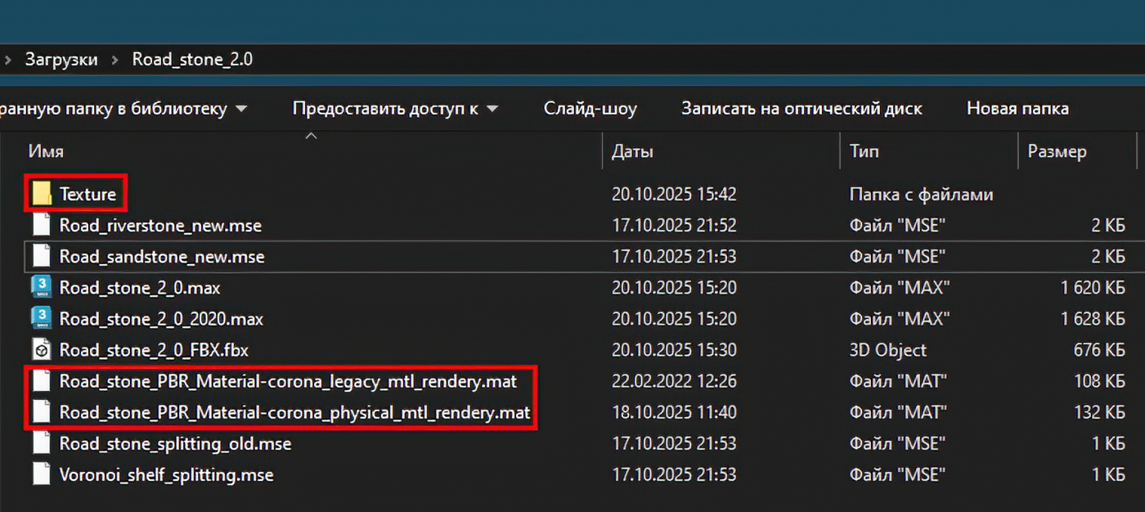Expand breadcrumb chevron before Загрузки

click(x=7, y=59)
